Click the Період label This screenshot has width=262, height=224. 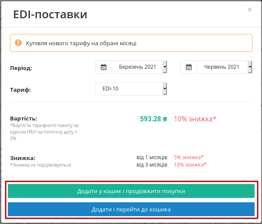click(21, 68)
